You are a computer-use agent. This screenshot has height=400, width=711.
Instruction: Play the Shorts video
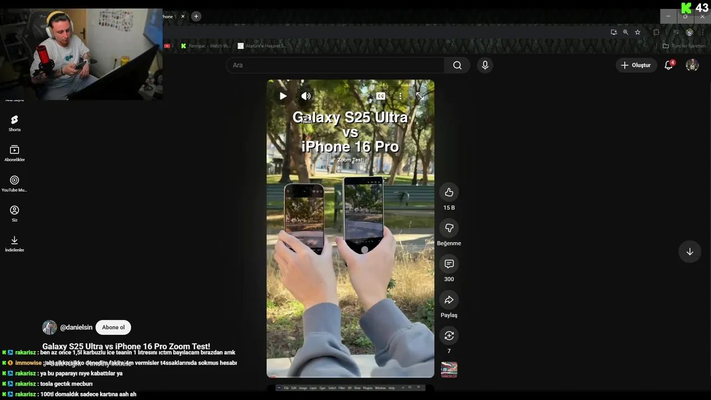[x=283, y=96]
